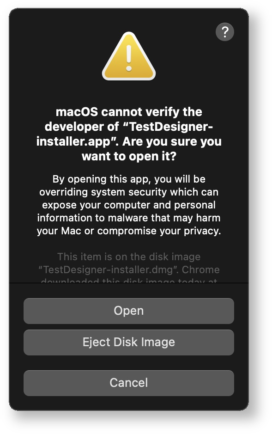Viewport: 272px width, 434px height.
Task: Click the white exclamation mark in the triangle
Action: (x=129, y=58)
